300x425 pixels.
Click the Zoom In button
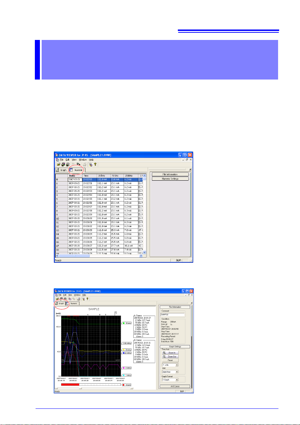pyautogui.click(x=170, y=353)
